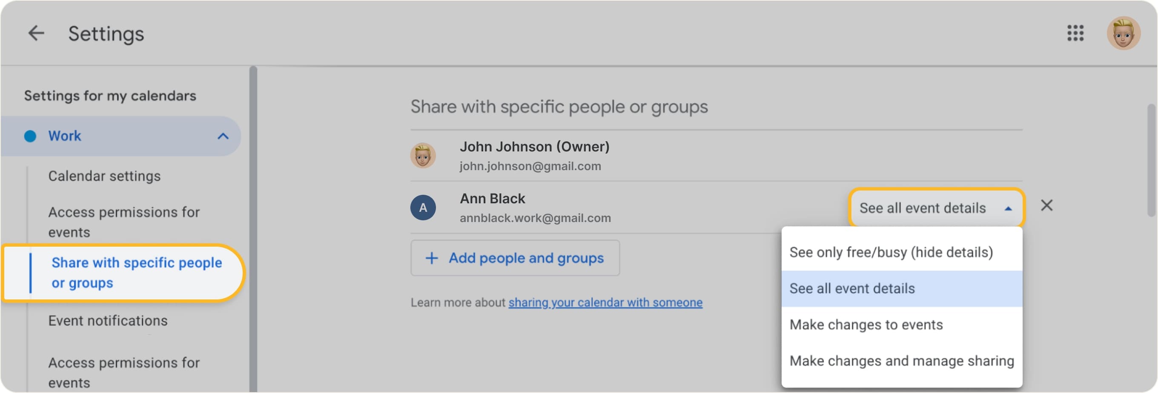Go to Calendar settings in sidebar
Viewport: 1158px width, 393px height.
tap(104, 176)
